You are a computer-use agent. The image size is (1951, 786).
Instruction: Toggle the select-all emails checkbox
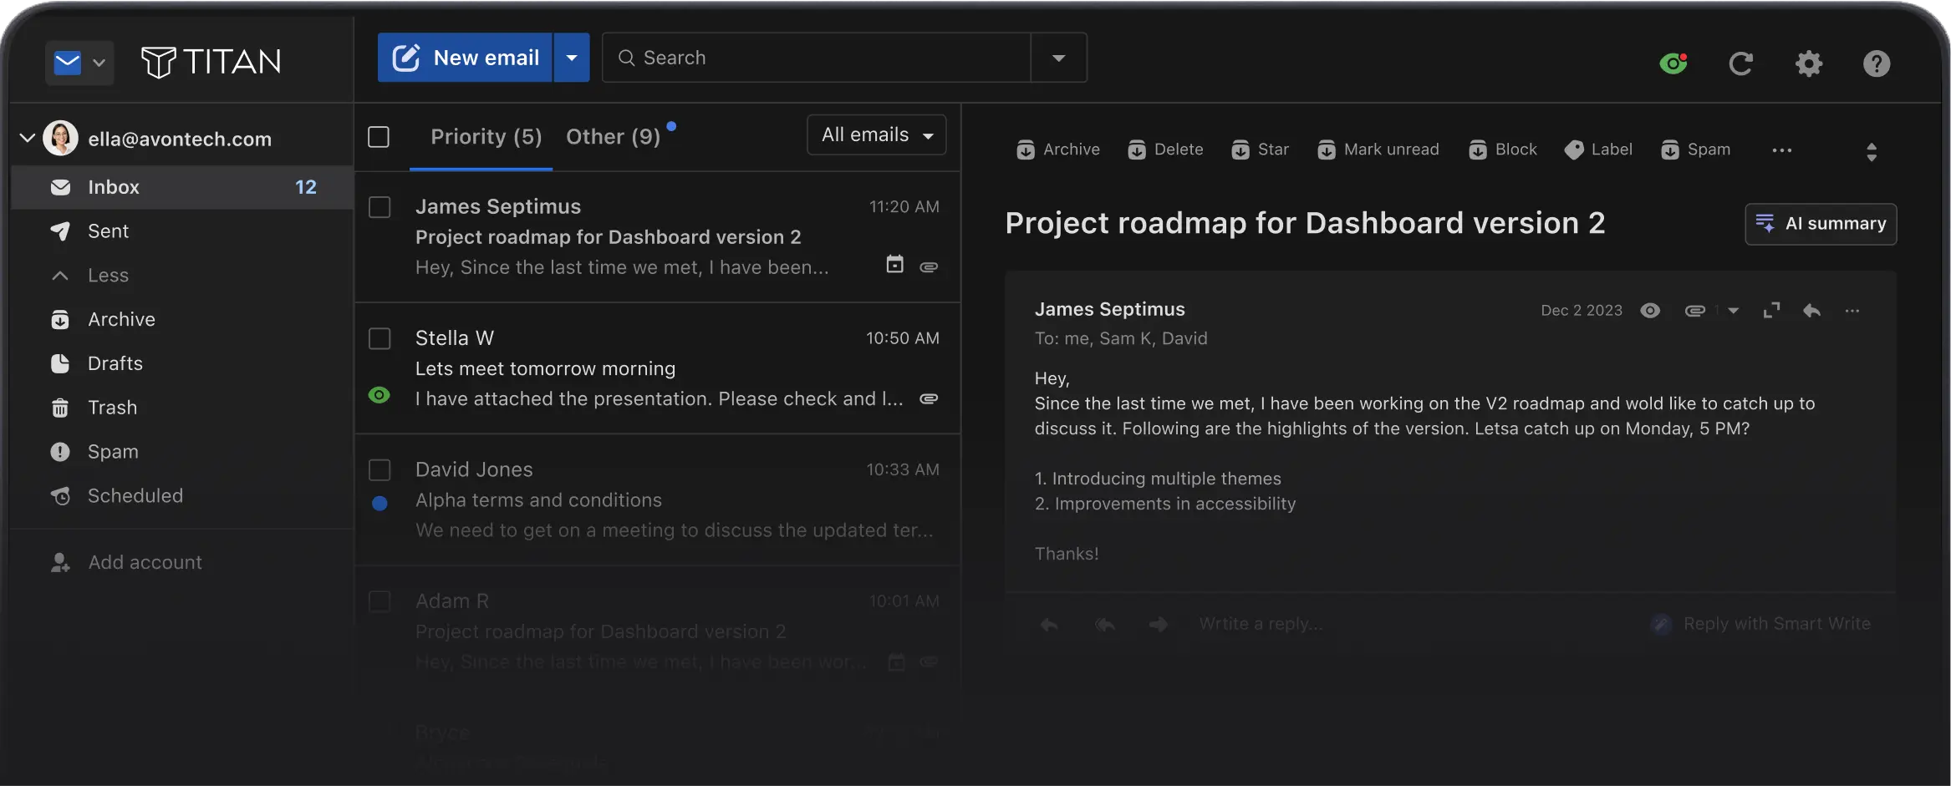tap(379, 137)
